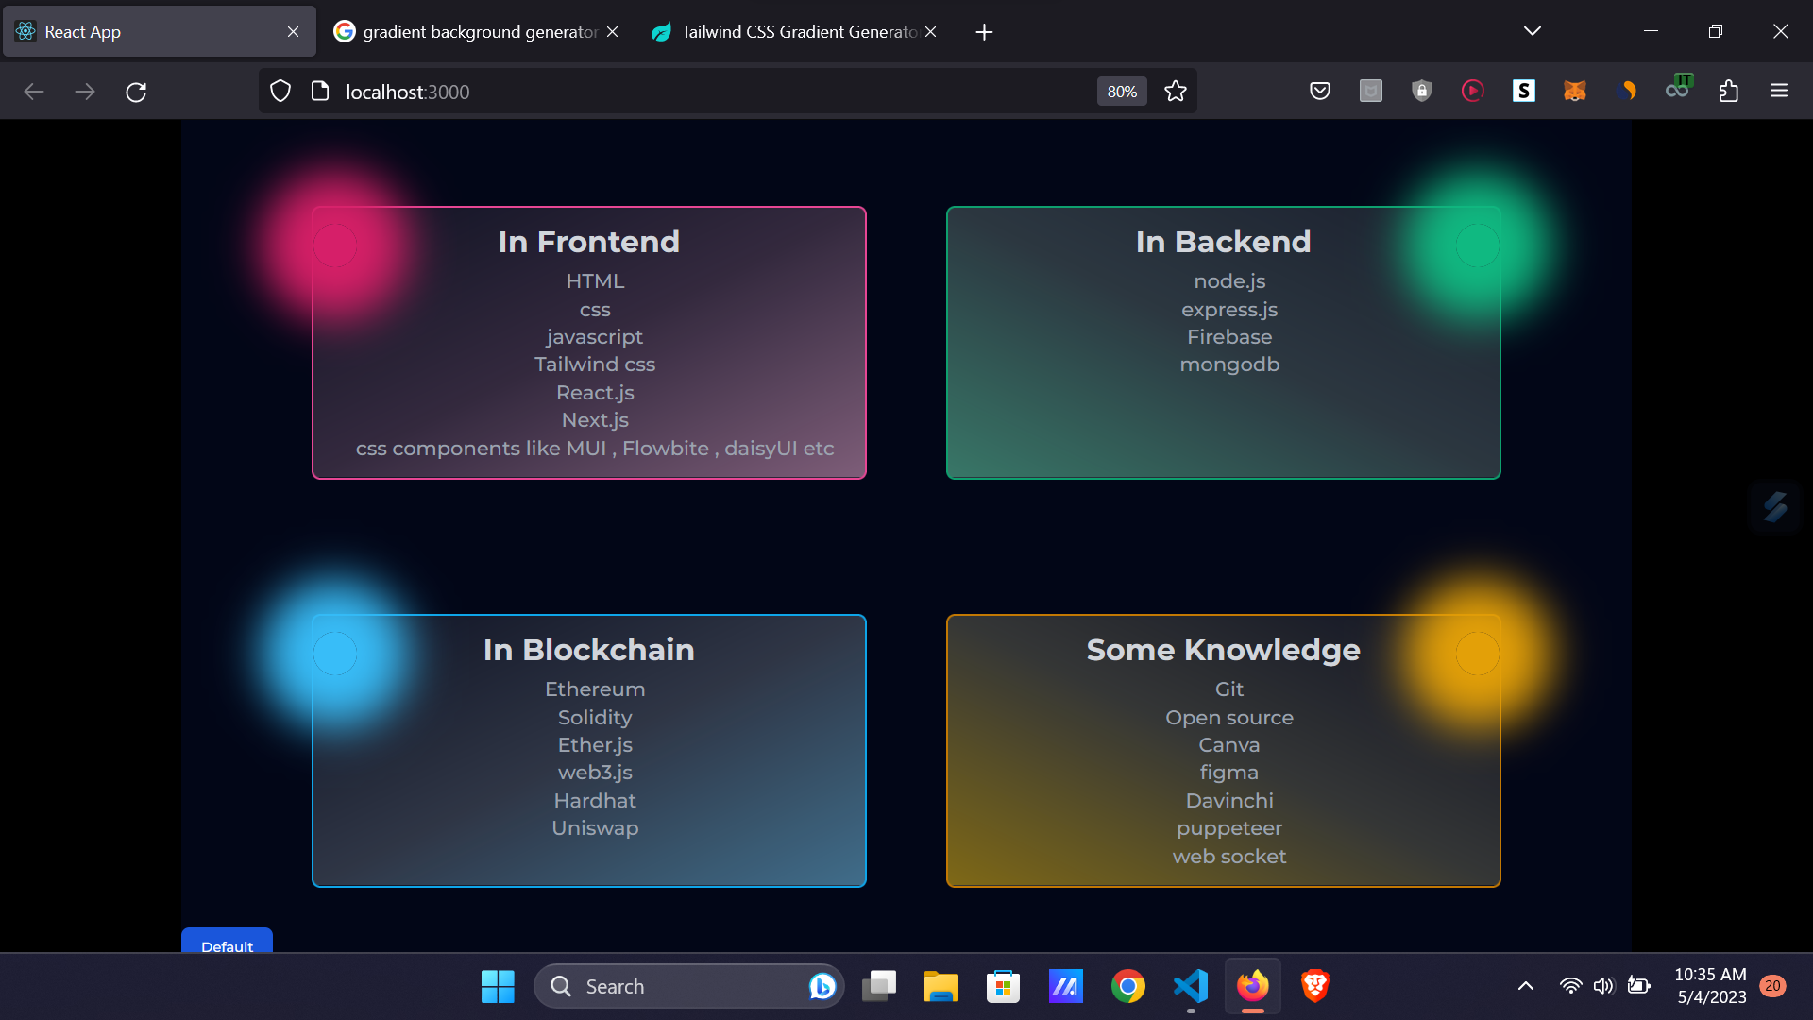The height and width of the screenshot is (1020, 1813).
Task: Show hidden system tray icons chevron
Action: 1525,986
